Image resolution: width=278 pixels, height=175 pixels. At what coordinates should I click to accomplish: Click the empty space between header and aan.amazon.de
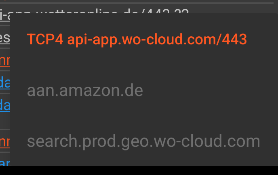(143, 65)
